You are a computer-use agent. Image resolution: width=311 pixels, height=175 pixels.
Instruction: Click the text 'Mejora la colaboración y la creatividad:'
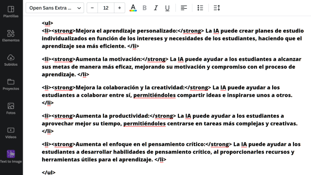pyautogui.click(x=130, y=87)
